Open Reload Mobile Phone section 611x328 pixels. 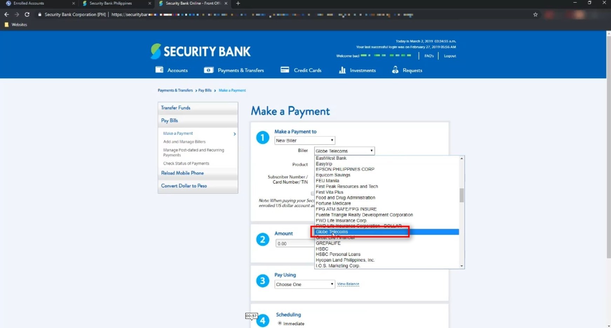[x=198, y=173]
